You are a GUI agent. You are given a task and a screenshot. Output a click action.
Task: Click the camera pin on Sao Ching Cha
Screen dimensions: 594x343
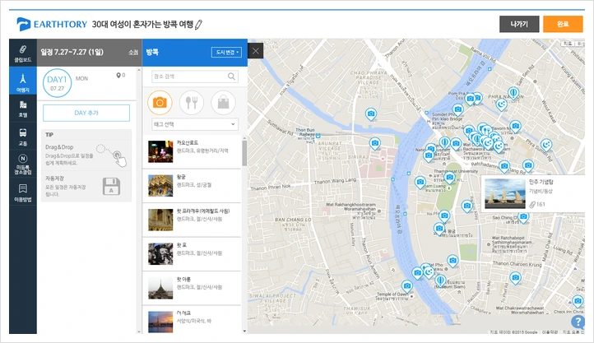pyautogui.click(x=523, y=217)
